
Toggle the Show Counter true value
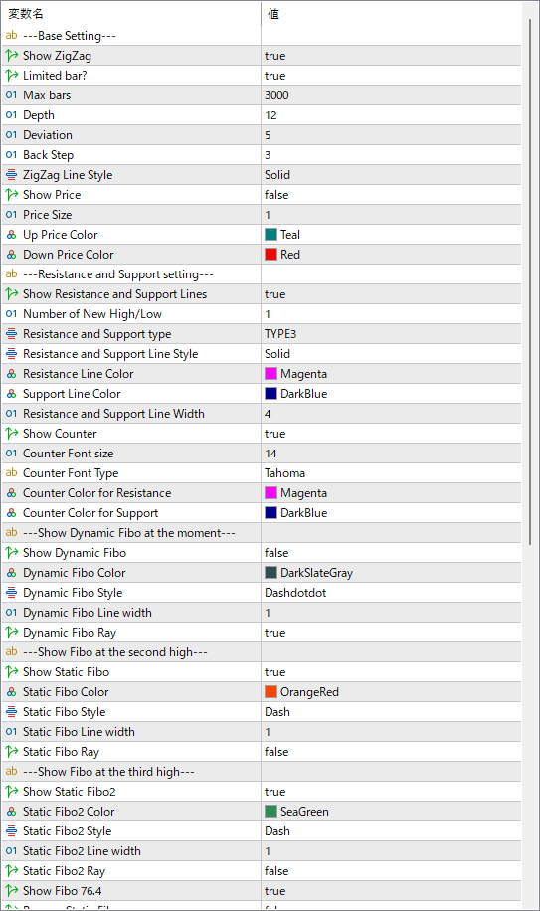[391, 434]
